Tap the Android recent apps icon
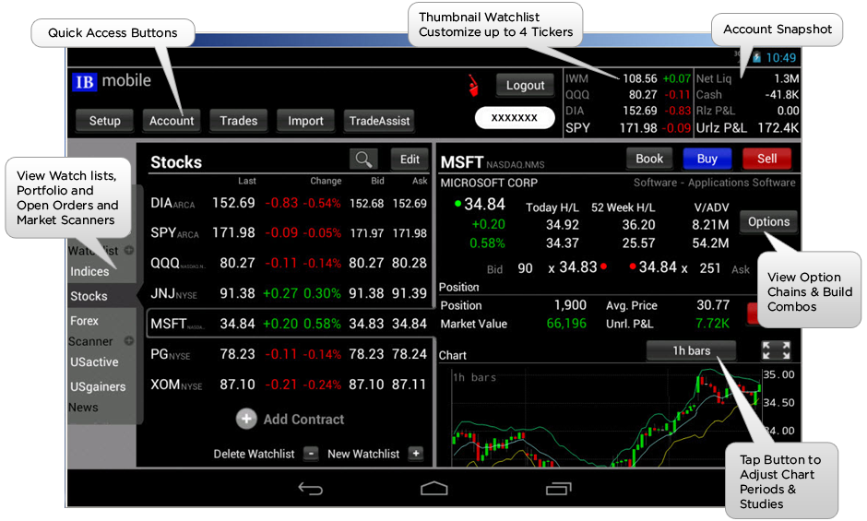Viewport: 867px width, 521px height. [558, 489]
